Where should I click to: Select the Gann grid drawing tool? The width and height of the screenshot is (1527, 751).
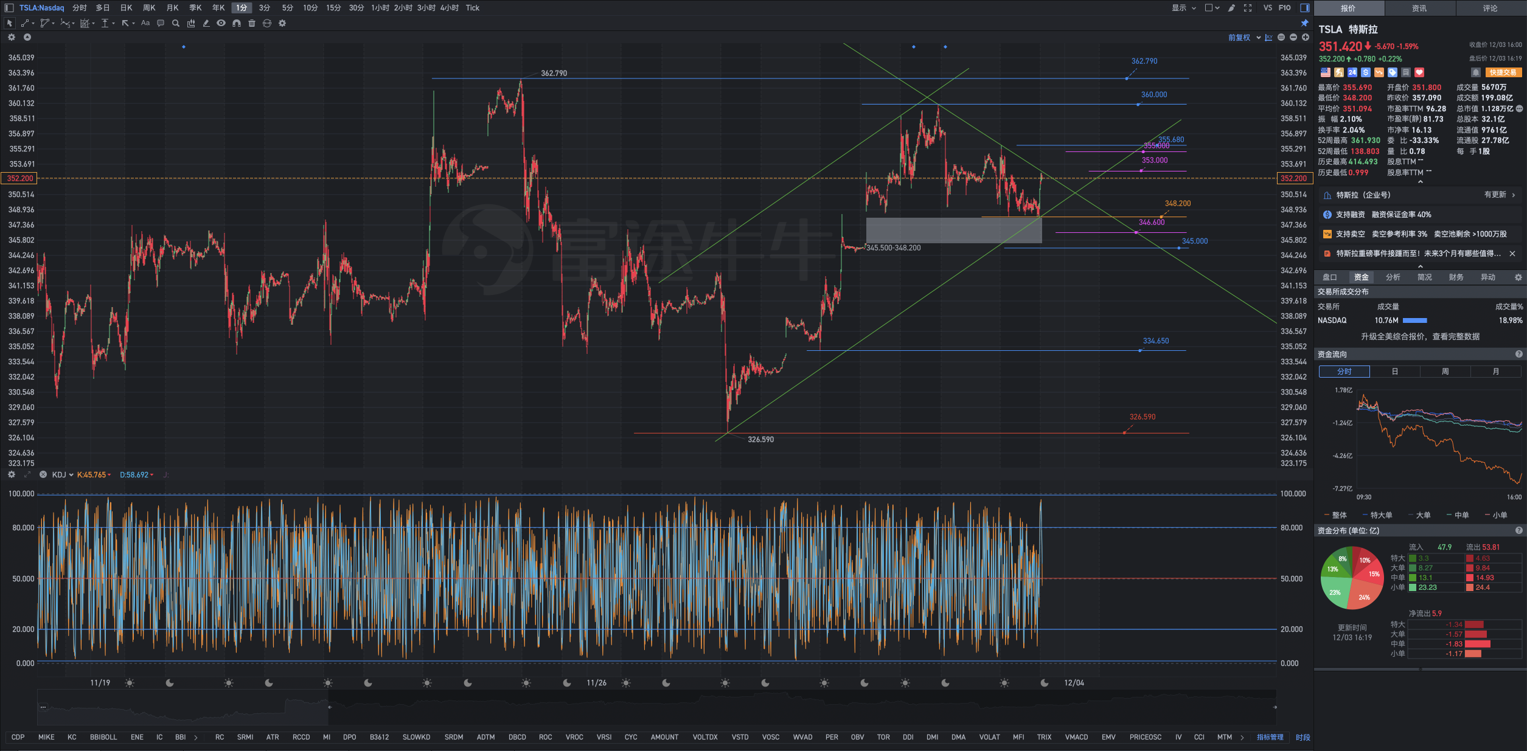[x=85, y=23]
